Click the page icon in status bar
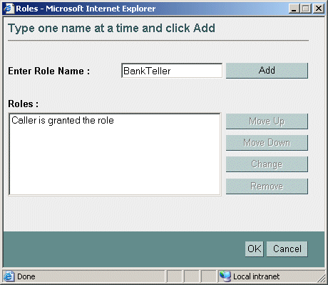328x285 pixels. 9,276
